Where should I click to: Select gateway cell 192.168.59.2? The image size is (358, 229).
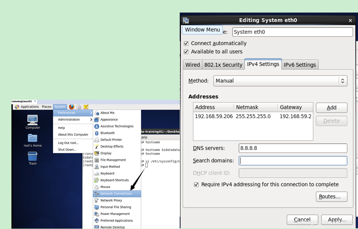(295, 117)
